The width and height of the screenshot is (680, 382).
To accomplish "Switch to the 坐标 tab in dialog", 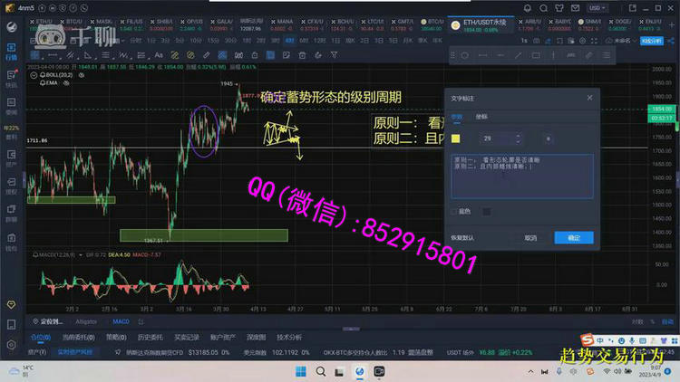I will coord(481,116).
